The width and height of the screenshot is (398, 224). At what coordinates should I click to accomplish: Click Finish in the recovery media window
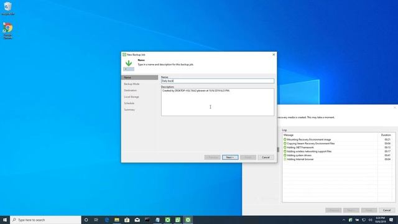(x=369, y=210)
